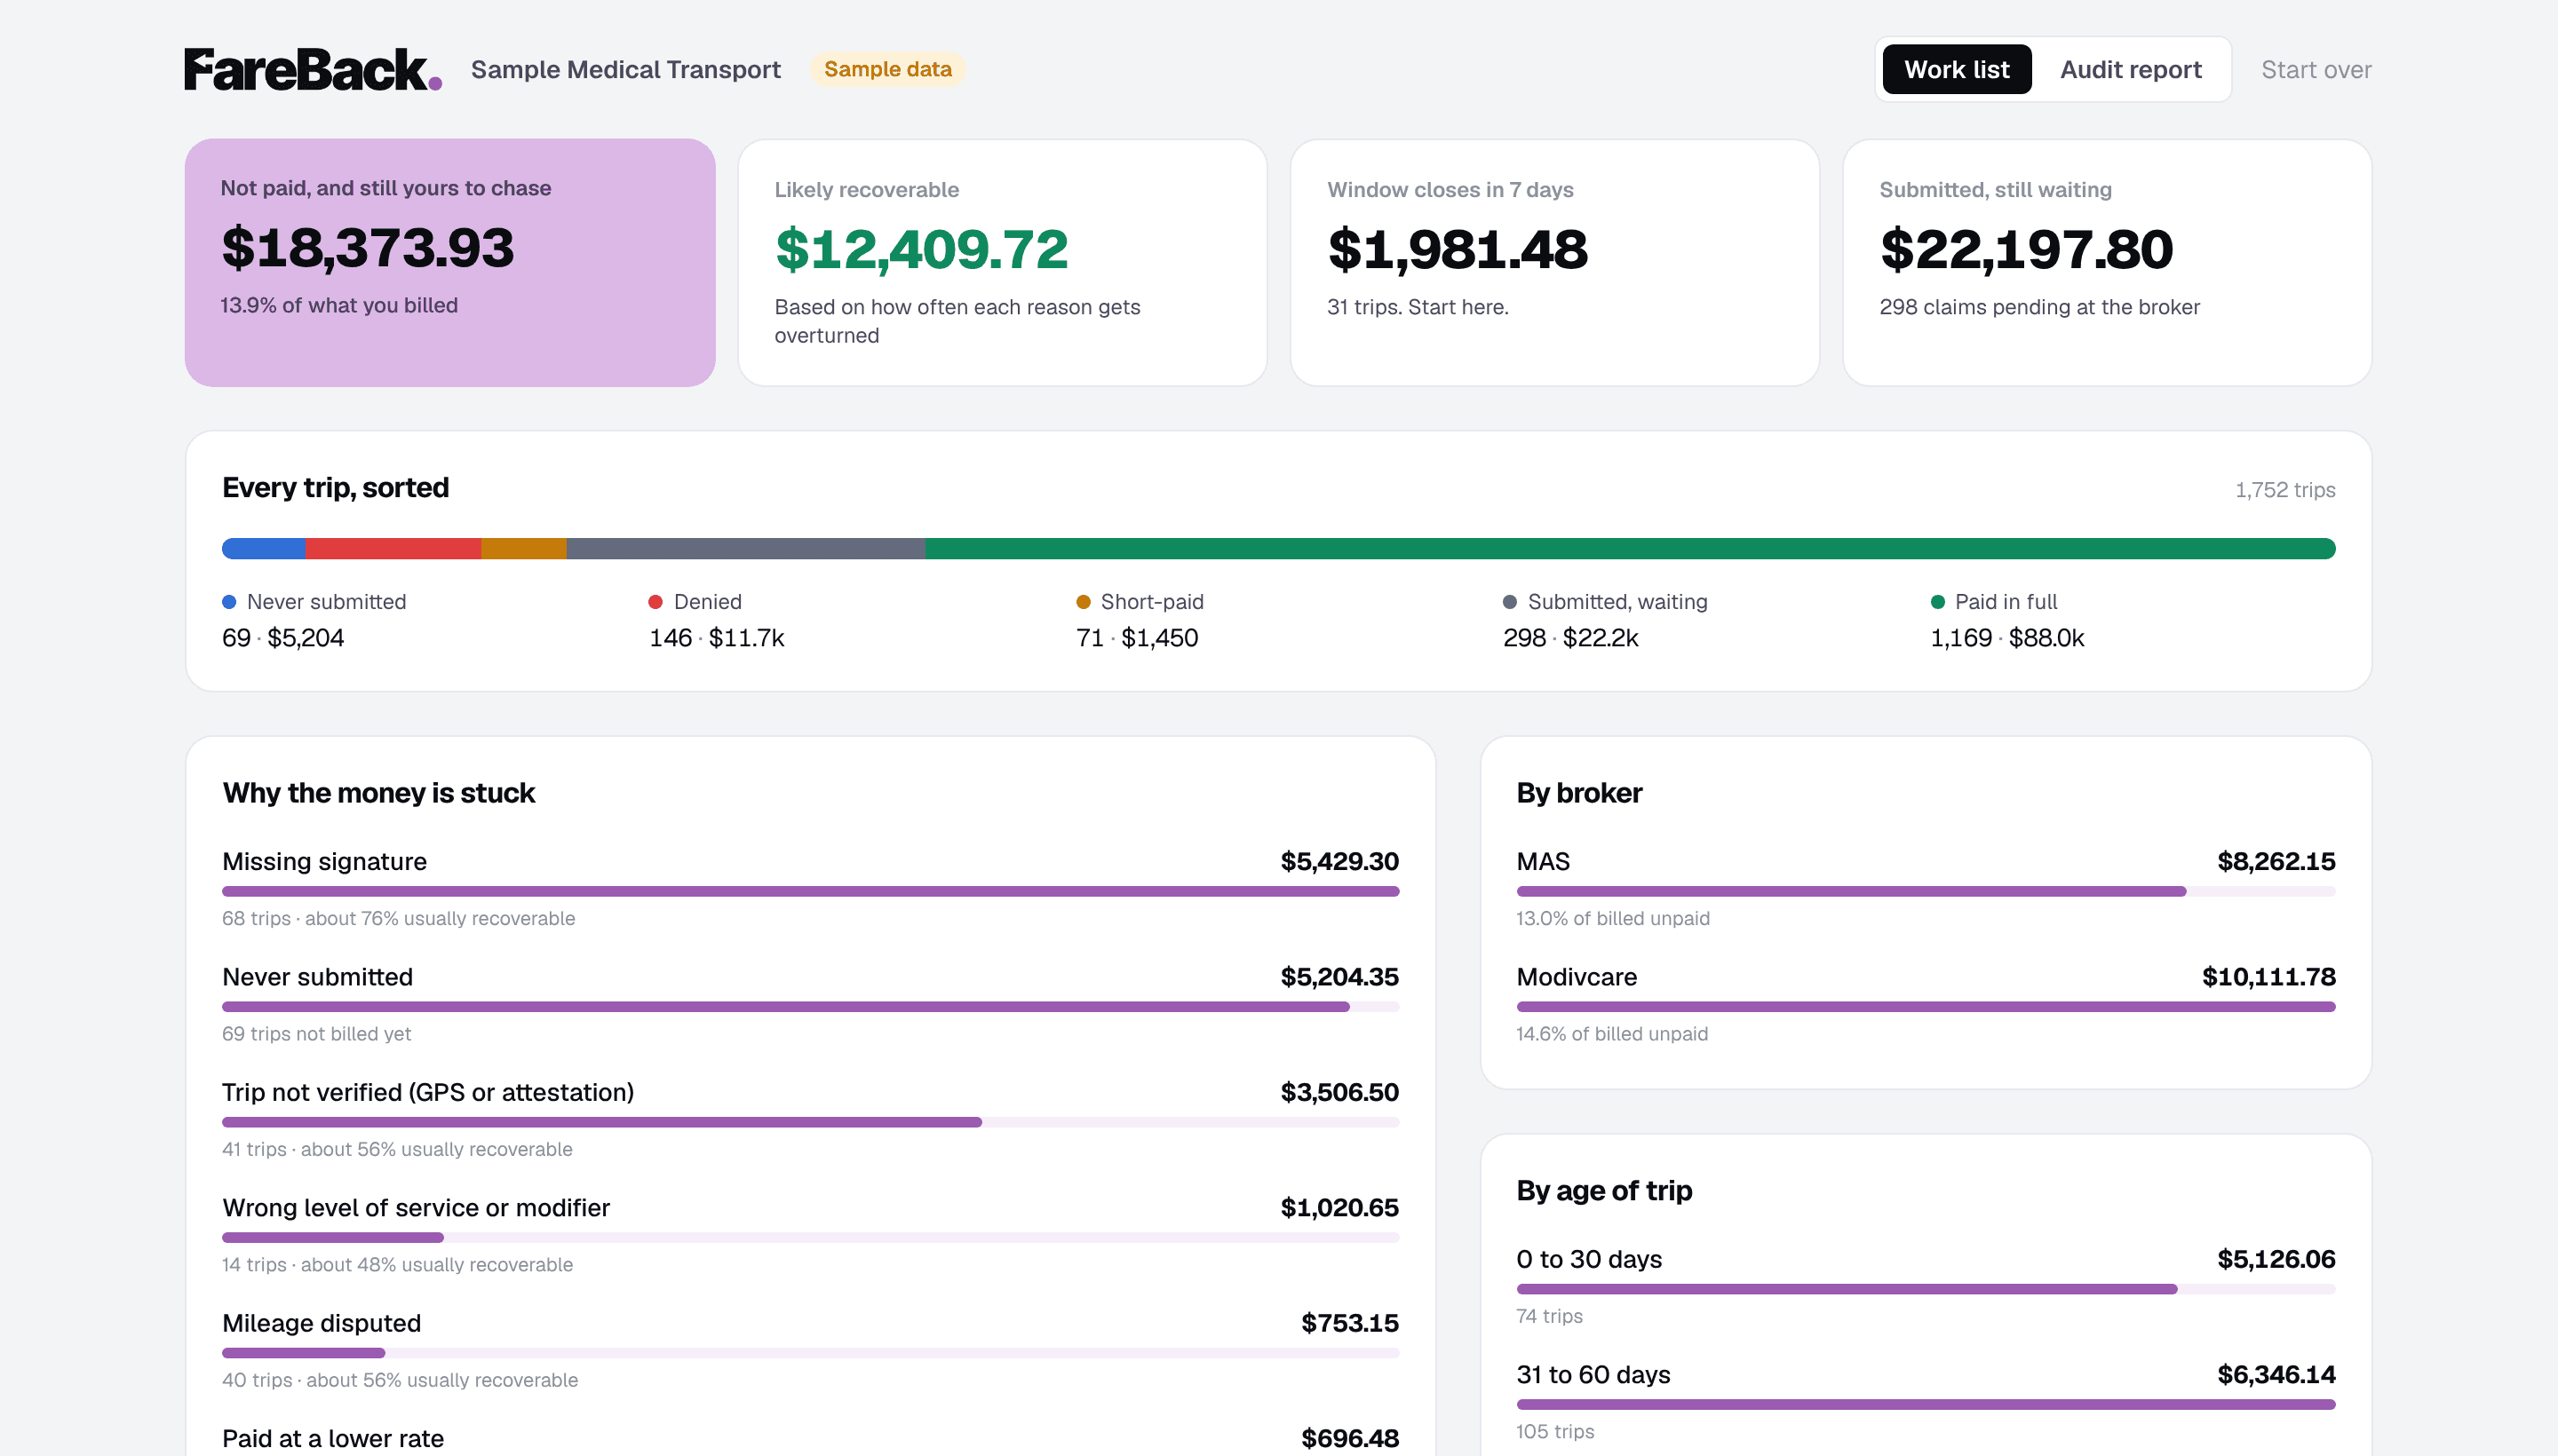This screenshot has height=1456, width=2558.
Task: Click the Submitted, waiting legend dot
Action: coord(1510,601)
